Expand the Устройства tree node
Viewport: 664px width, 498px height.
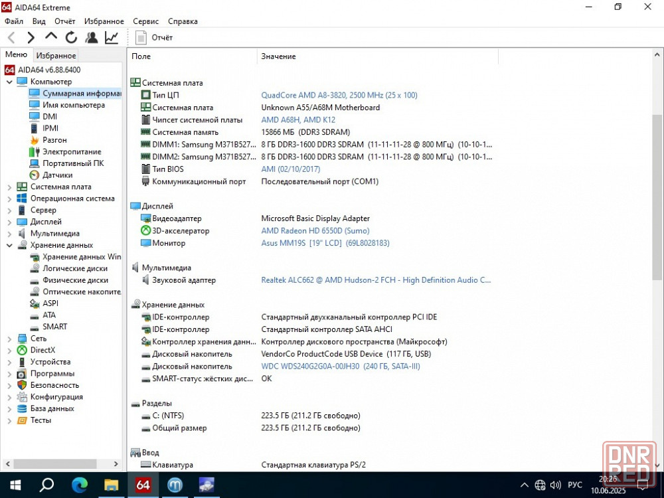9,362
